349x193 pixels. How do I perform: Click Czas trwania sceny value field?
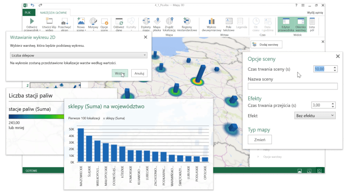[323, 69]
